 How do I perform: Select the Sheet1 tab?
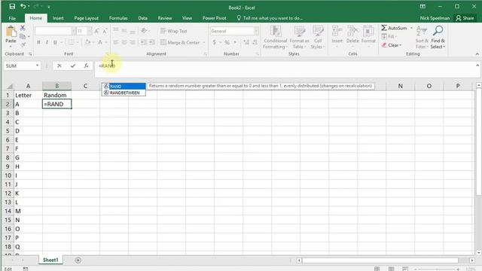[50, 260]
